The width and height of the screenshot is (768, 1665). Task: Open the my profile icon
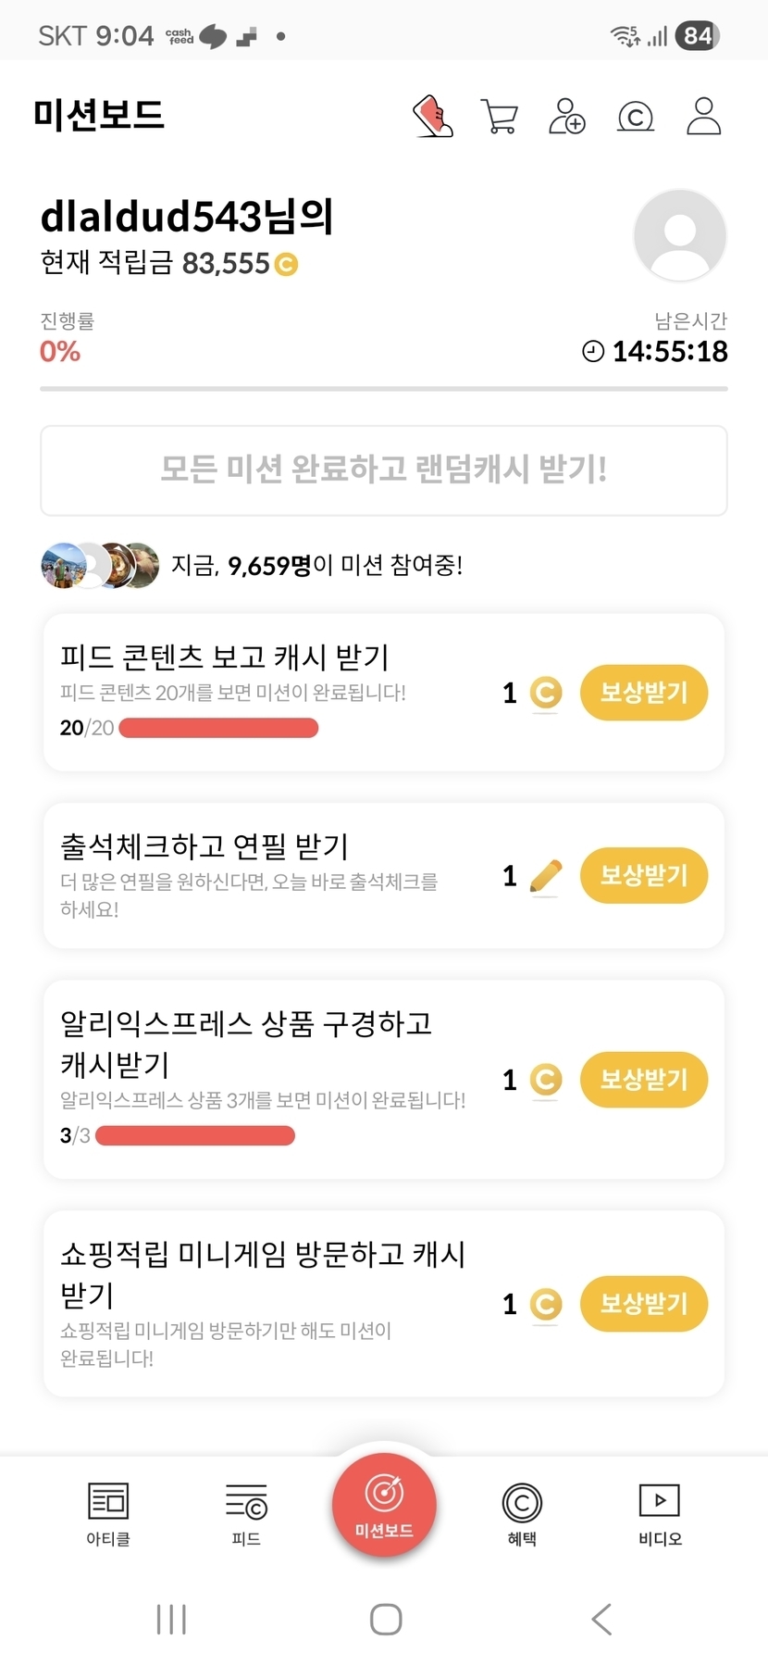point(703,117)
